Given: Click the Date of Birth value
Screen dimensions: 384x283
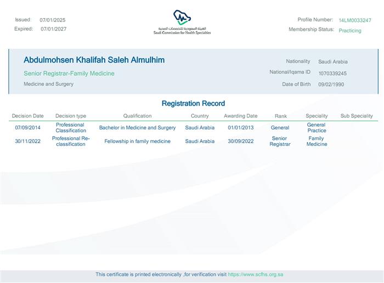Looking at the screenshot, I should (331, 85).
